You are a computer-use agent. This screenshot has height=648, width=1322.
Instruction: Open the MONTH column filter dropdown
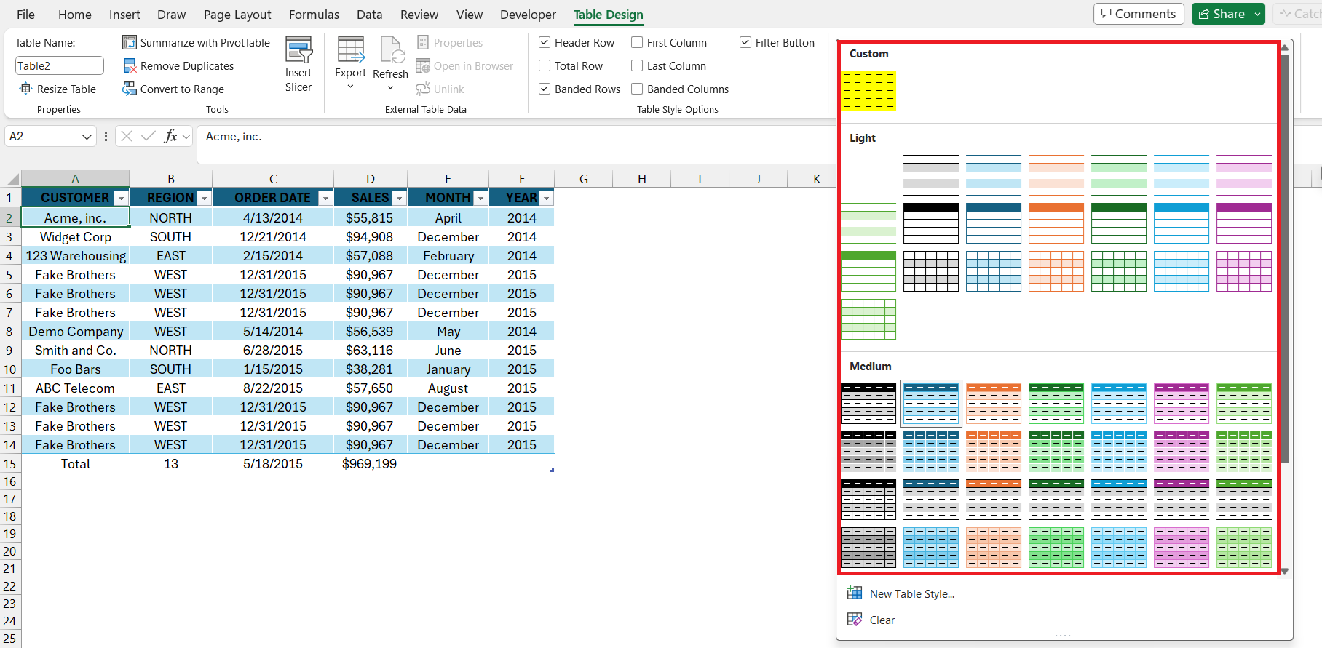[481, 199]
